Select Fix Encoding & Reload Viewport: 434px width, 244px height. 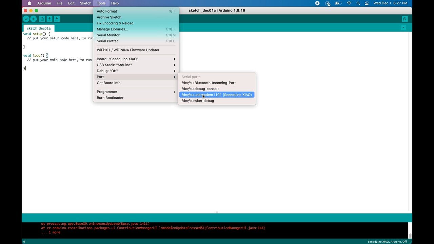(x=136, y=23)
